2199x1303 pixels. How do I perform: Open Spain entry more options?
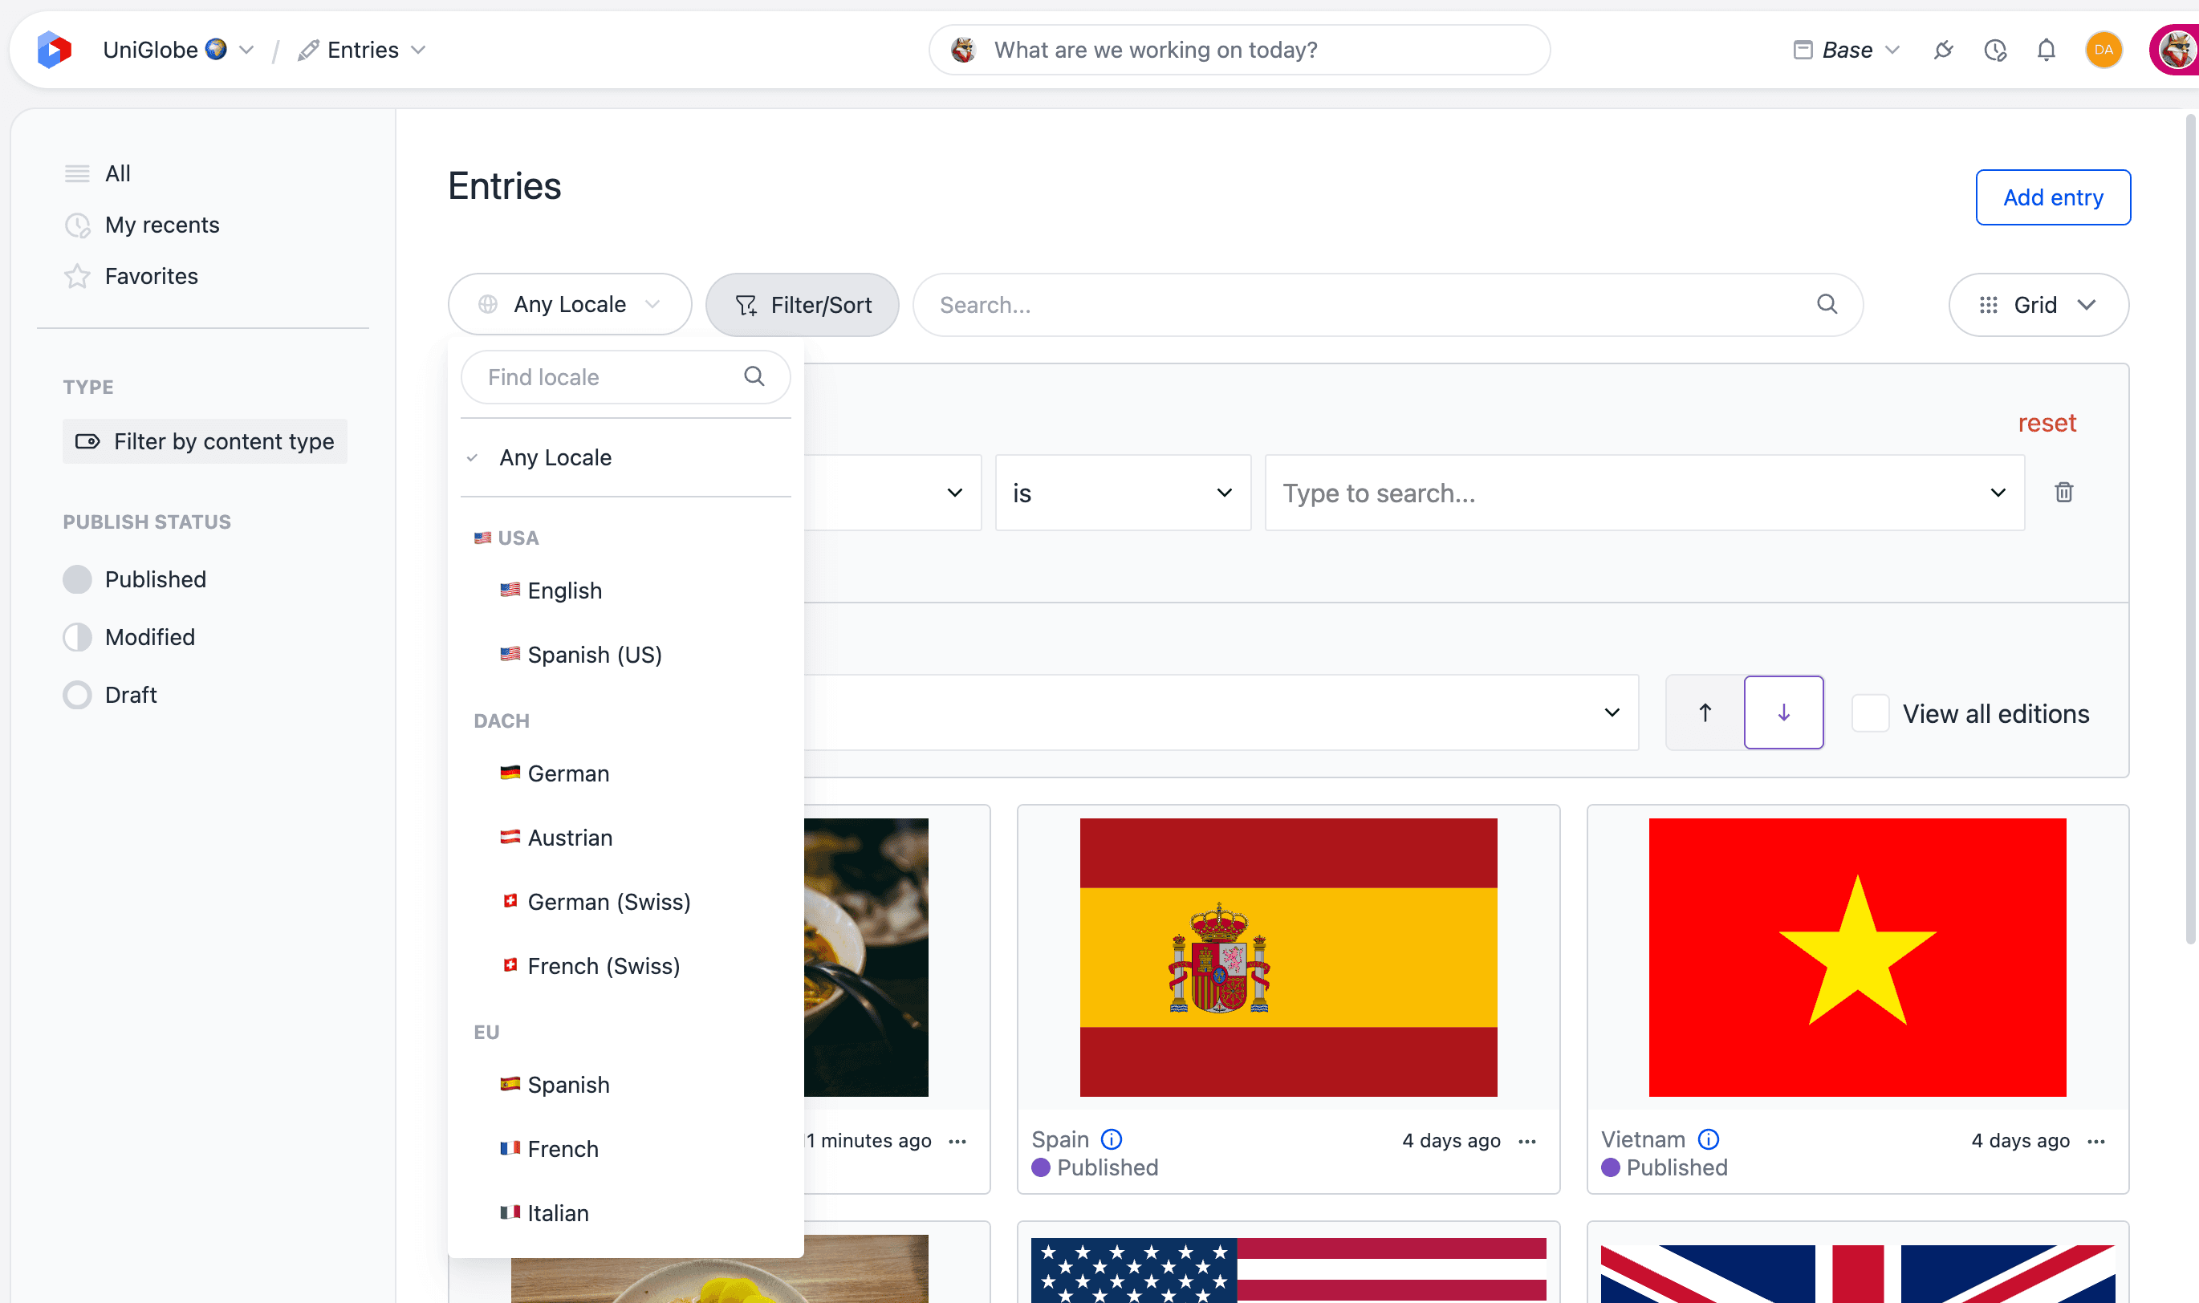[1527, 1141]
